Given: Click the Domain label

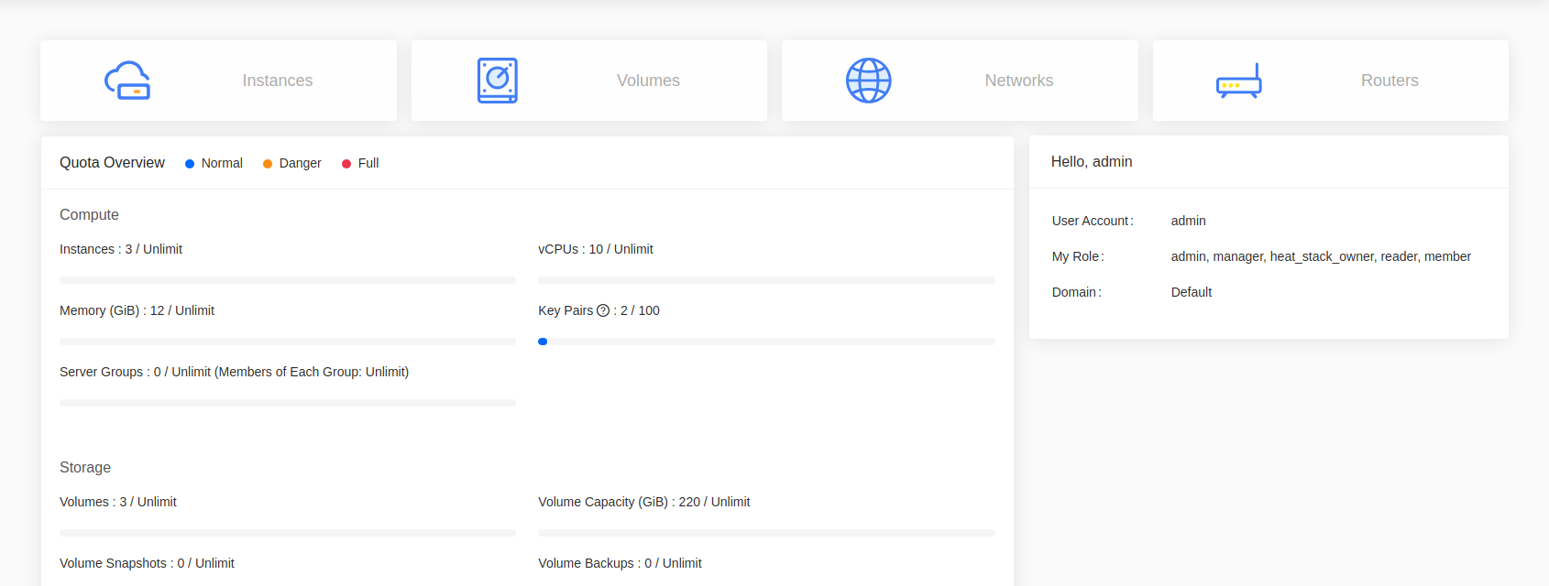Looking at the screenshot, I should point(1077,292).
